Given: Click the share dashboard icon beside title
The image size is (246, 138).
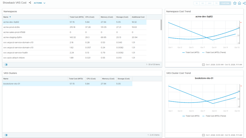Looking at the screenshot, I should (30, 3).
